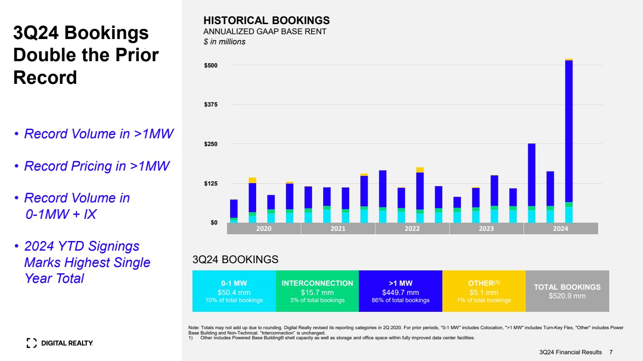This screenshot has width=643, height=361.
Task: Click the '3Q24 Financial Results' footer text
Action: 570,352
